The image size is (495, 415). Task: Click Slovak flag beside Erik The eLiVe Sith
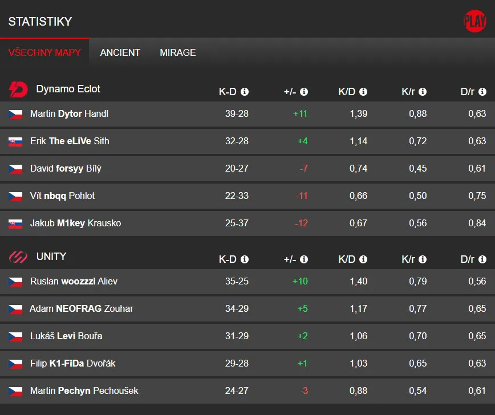pyautogui.click(x=15, y=141)
